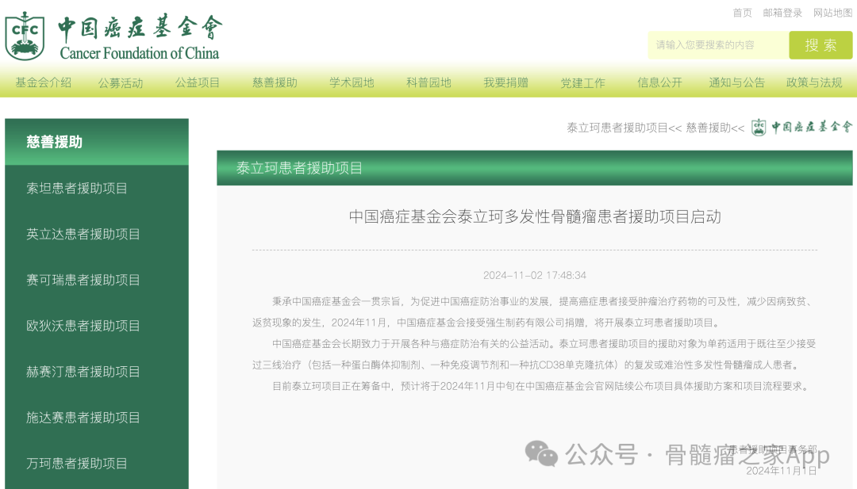857x489 pixels.
Task: Open the 我要捐赠 menu item
Action: [x=505, y=82]
